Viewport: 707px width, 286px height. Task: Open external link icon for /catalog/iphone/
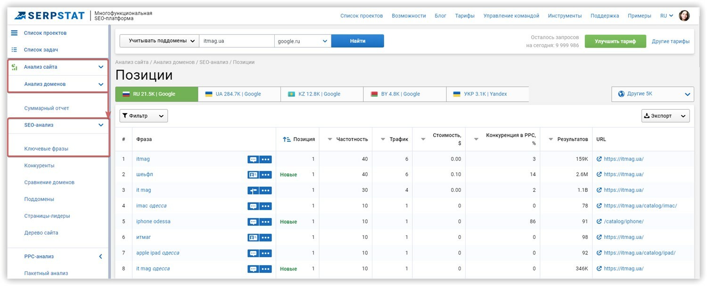[x=599, y=221]
